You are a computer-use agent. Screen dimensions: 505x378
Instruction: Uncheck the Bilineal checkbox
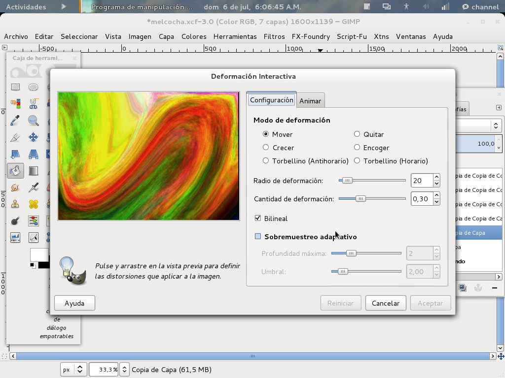click(x=257, y=218)
